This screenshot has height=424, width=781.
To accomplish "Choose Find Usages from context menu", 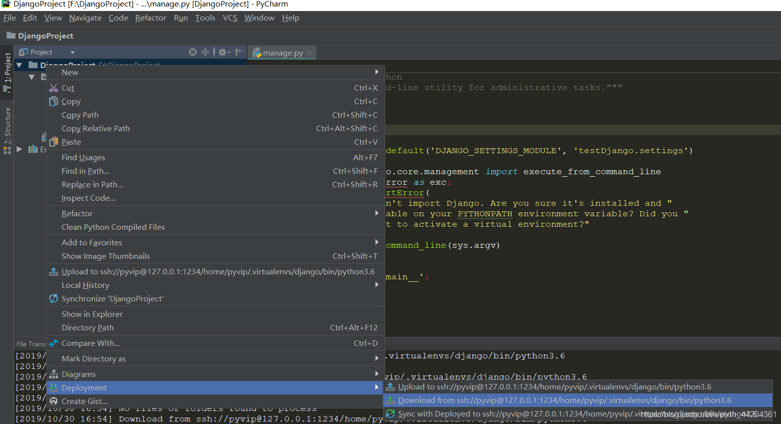I will point(215,158).
